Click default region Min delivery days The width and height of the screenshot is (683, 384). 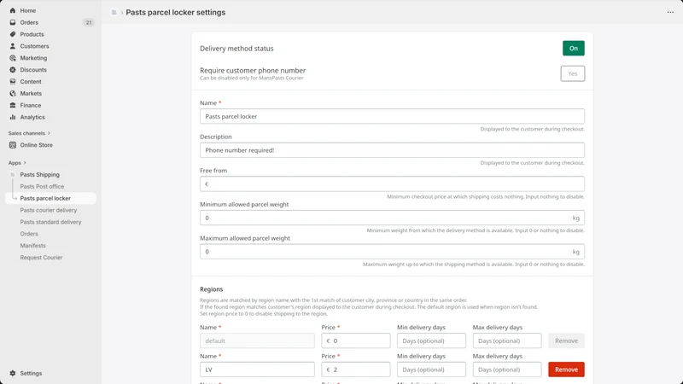(431, 340)
